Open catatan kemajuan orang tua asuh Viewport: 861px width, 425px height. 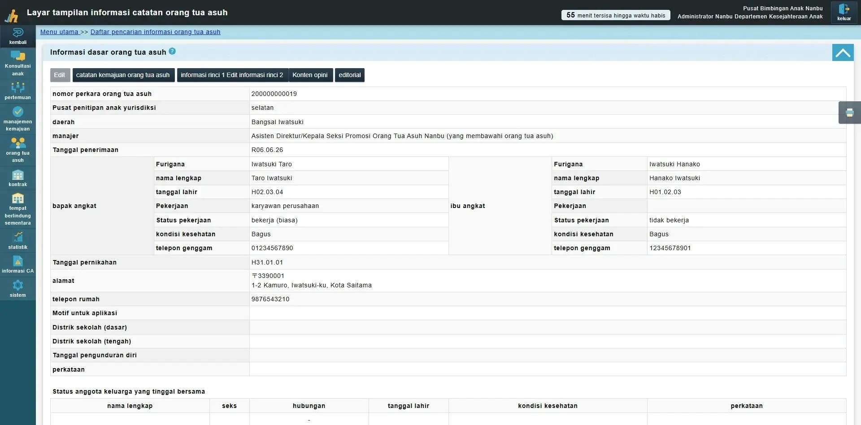(x=123, y=75)
